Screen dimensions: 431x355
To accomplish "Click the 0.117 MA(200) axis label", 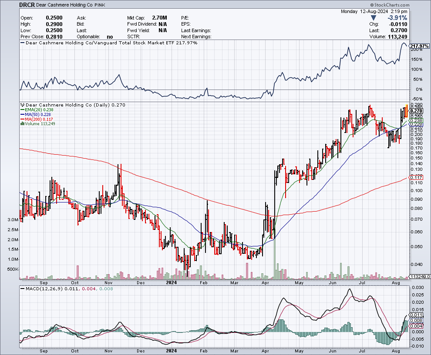I will 416,177.
